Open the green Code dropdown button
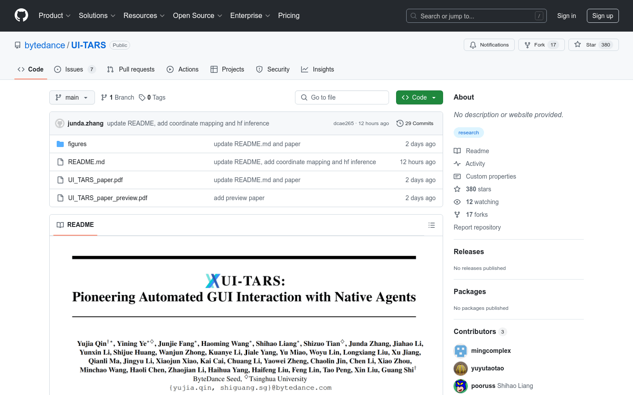This screenshot has height=395, width=633. pos(419,97)
